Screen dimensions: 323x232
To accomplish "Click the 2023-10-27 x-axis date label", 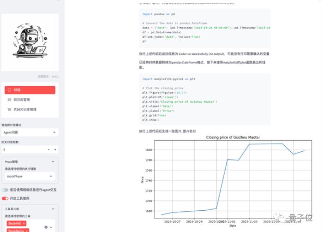I will 172,221.
